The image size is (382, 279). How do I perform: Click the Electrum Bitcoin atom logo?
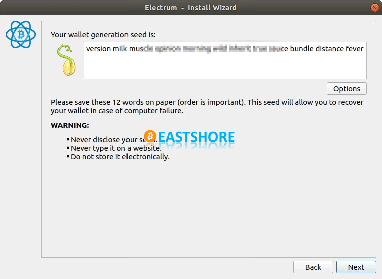(21, 34)
